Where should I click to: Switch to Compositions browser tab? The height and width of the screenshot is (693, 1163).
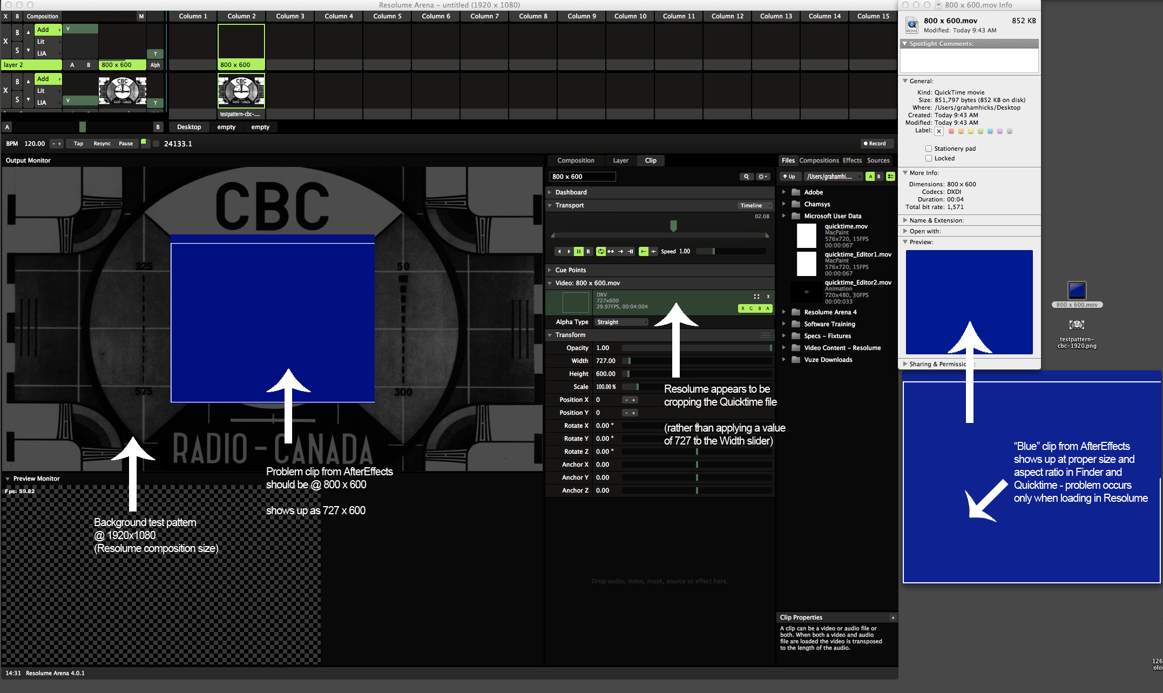point(819,160)
